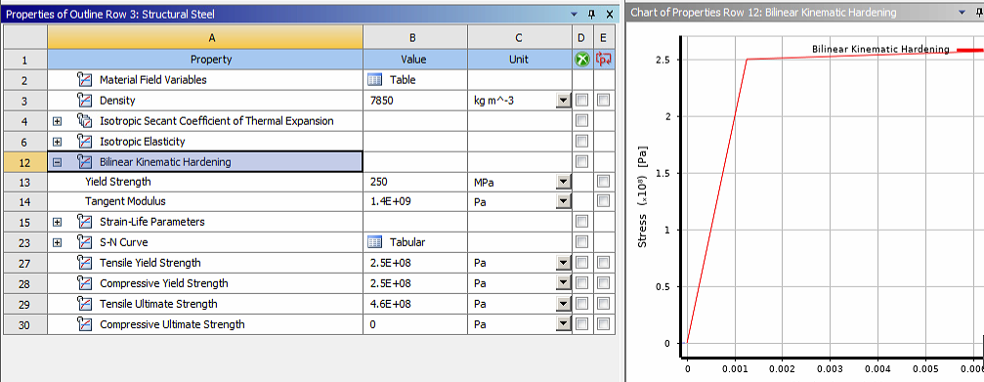The height and width of the screenshot is (382, 984).
Task: Click the green suppress icon in column D header
Action: pos(581,60)
